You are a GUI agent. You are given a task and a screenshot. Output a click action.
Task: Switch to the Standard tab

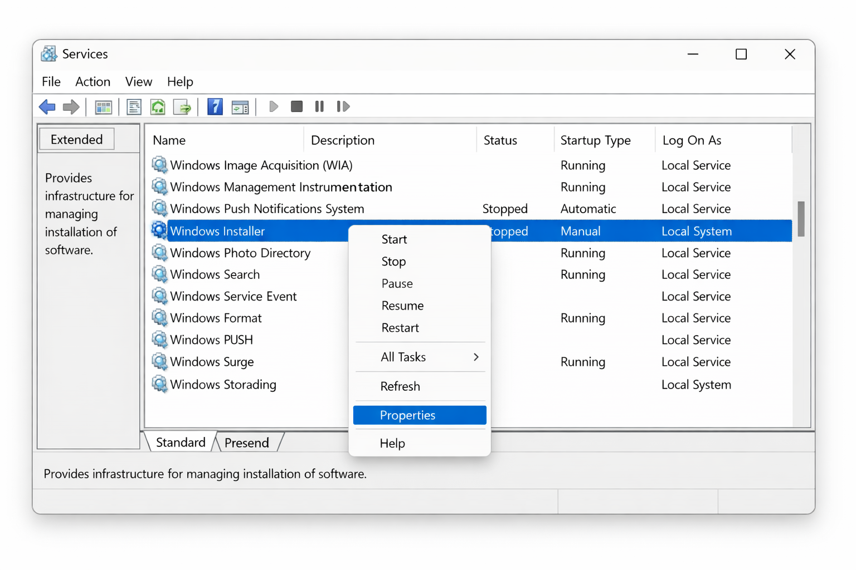181,443
